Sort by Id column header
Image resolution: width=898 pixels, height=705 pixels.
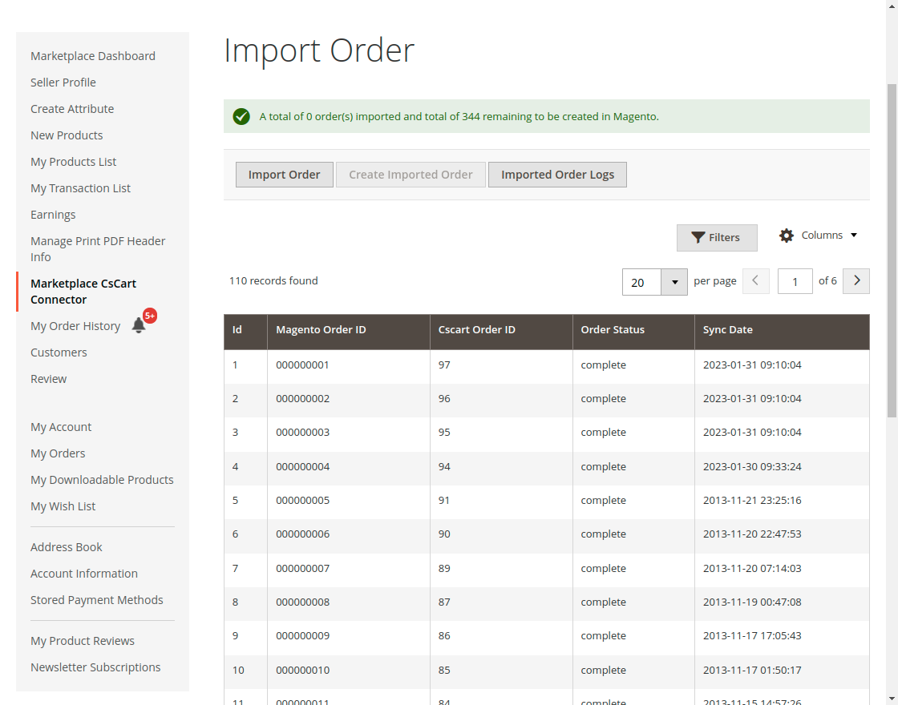tap(245, 332)
